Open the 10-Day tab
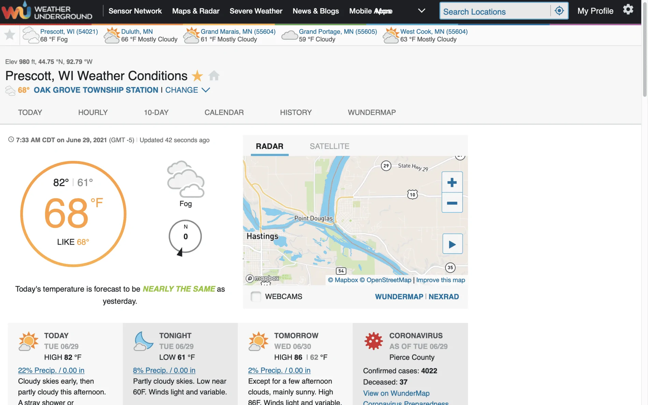 (x=156, y=112)
